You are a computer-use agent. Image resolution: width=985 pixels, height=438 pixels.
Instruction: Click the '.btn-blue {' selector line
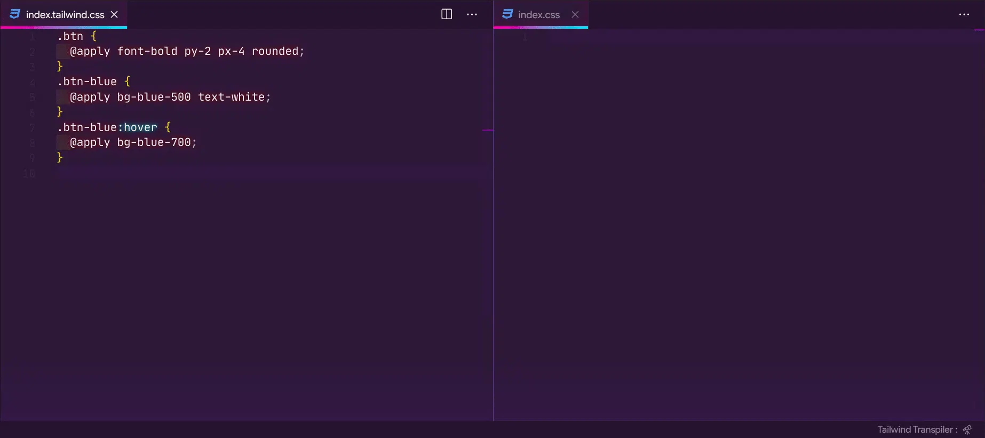[94, 82]
